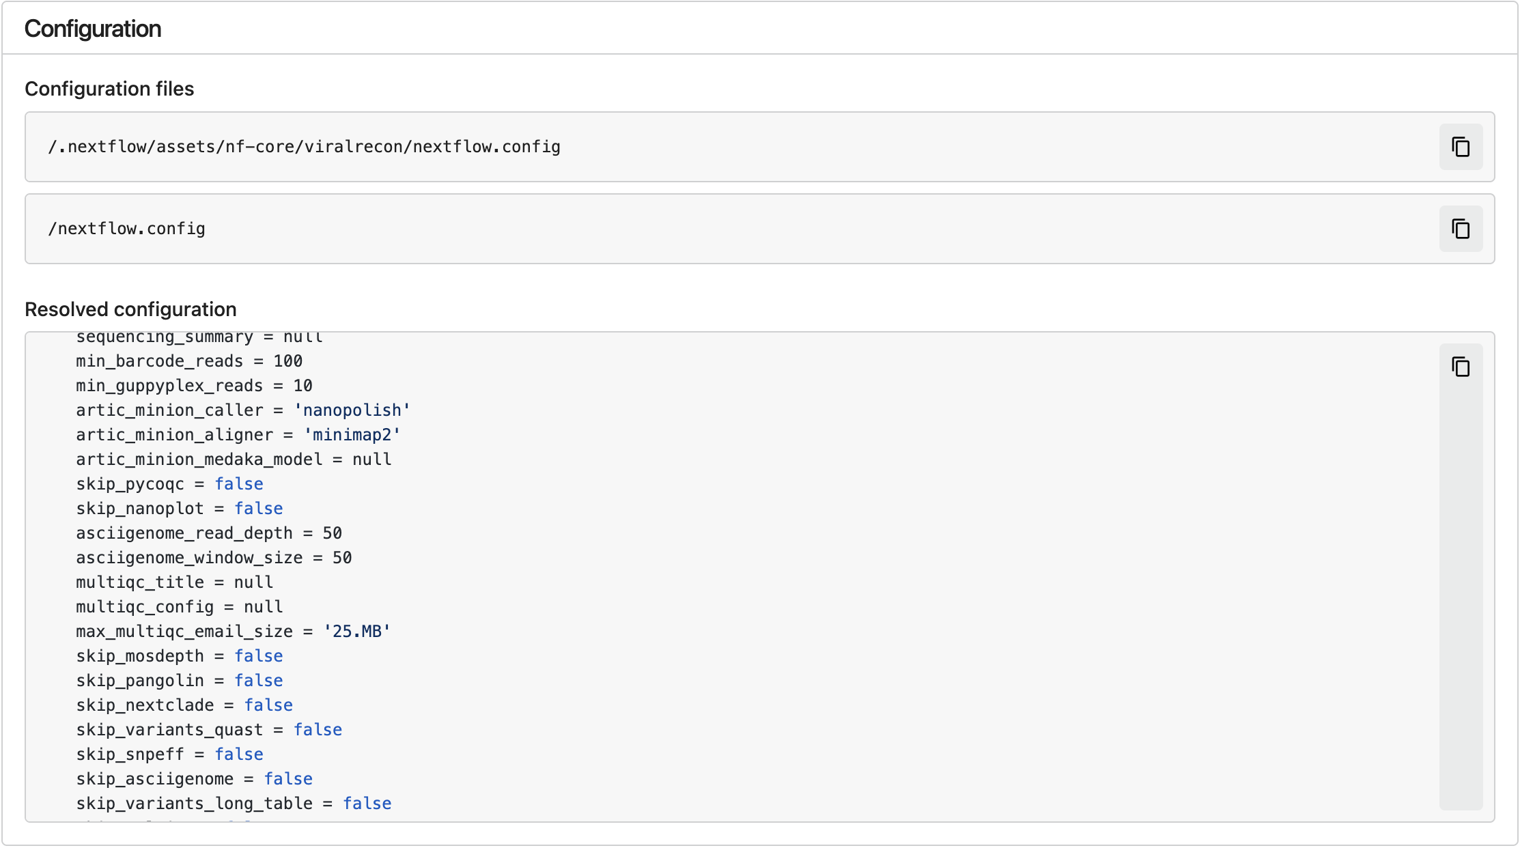Screen dimensions: 1520x848
Task: Click the asciigenome_read_depth = 50 line
Action: (x=209, y=533)
